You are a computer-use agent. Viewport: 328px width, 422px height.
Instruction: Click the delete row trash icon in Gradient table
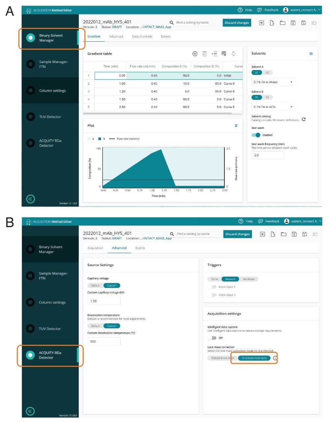click(x=205, y=54)
